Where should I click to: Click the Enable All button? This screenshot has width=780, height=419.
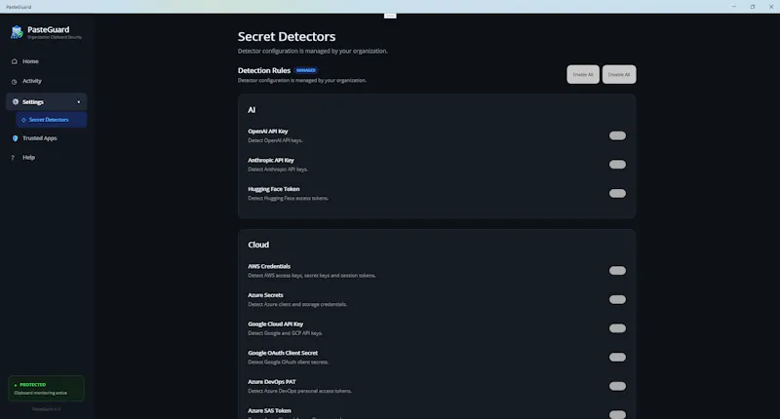coord(582,75)
